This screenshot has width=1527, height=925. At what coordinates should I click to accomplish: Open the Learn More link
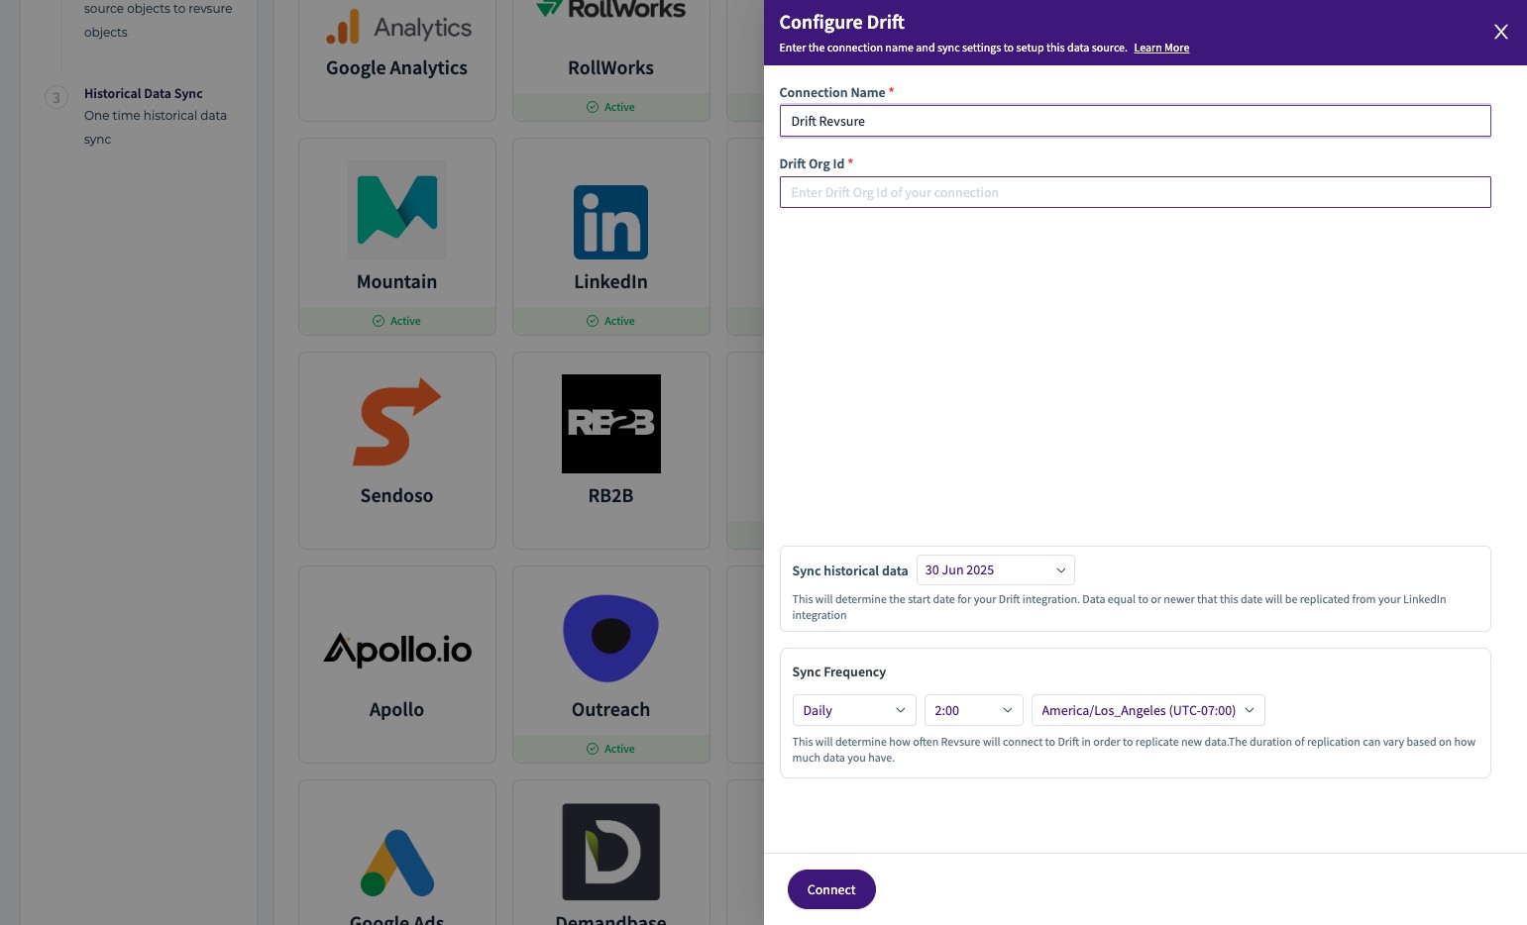pyautogui.click(x=1161, y=48)
